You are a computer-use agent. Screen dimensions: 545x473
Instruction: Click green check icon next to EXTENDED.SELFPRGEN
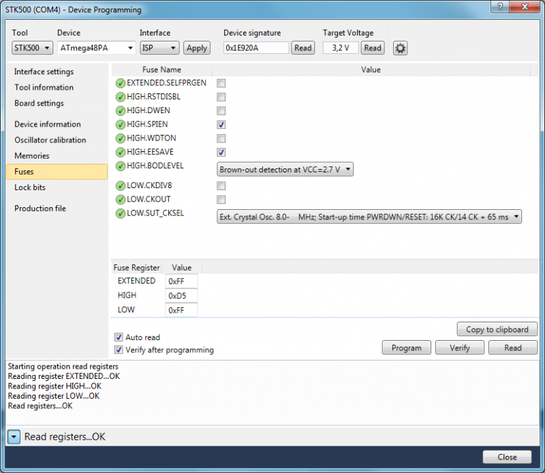121,83
